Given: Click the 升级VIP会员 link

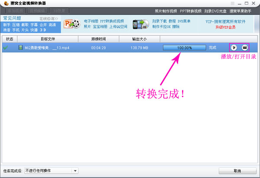Looking at the screenshot, I should [x=225, y=27].
